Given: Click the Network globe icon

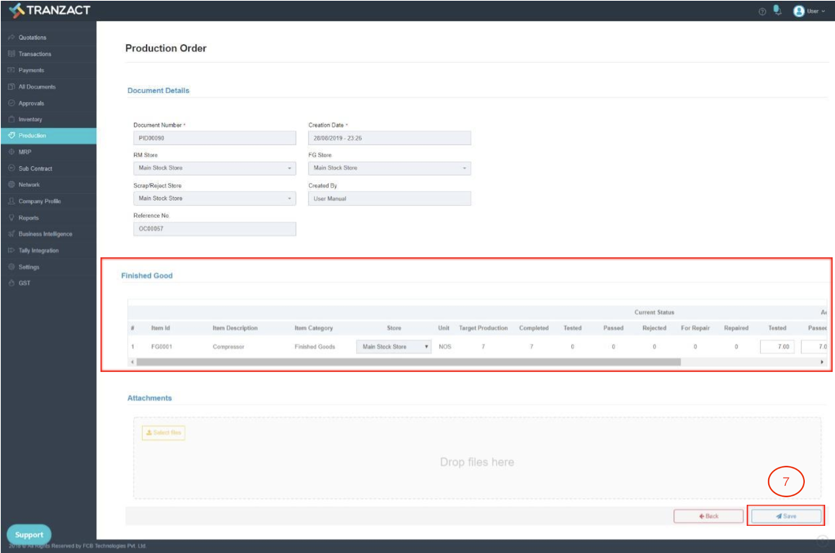Looking at the screenshot, I should tap(11, 185).
